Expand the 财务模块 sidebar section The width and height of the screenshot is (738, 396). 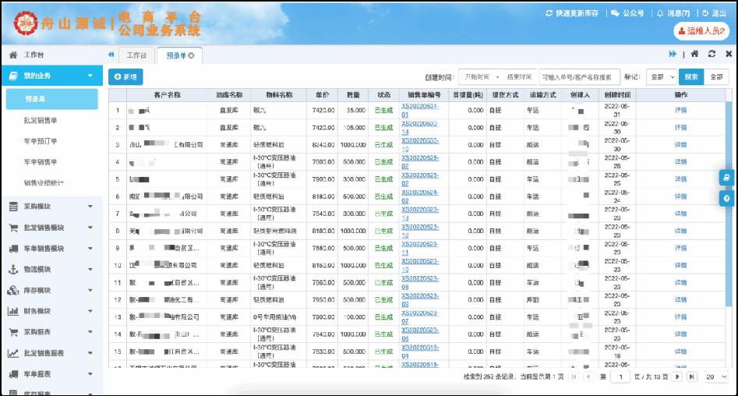click(51, 311)
